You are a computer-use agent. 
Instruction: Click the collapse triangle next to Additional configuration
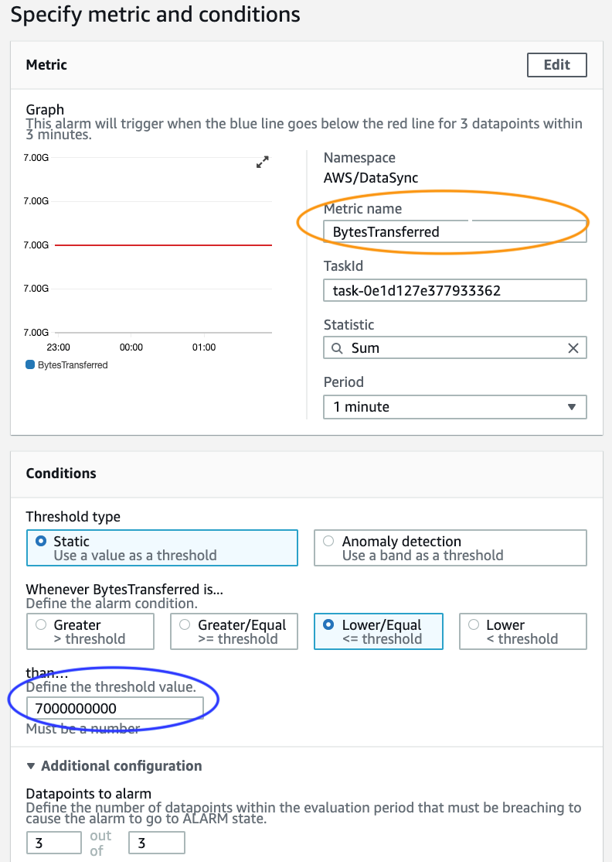pos(30,765)
